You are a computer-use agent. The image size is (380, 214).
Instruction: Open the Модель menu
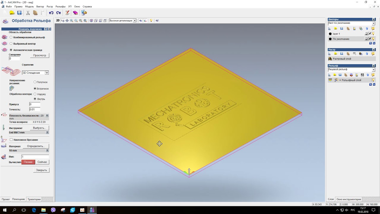tap(29, 7)
